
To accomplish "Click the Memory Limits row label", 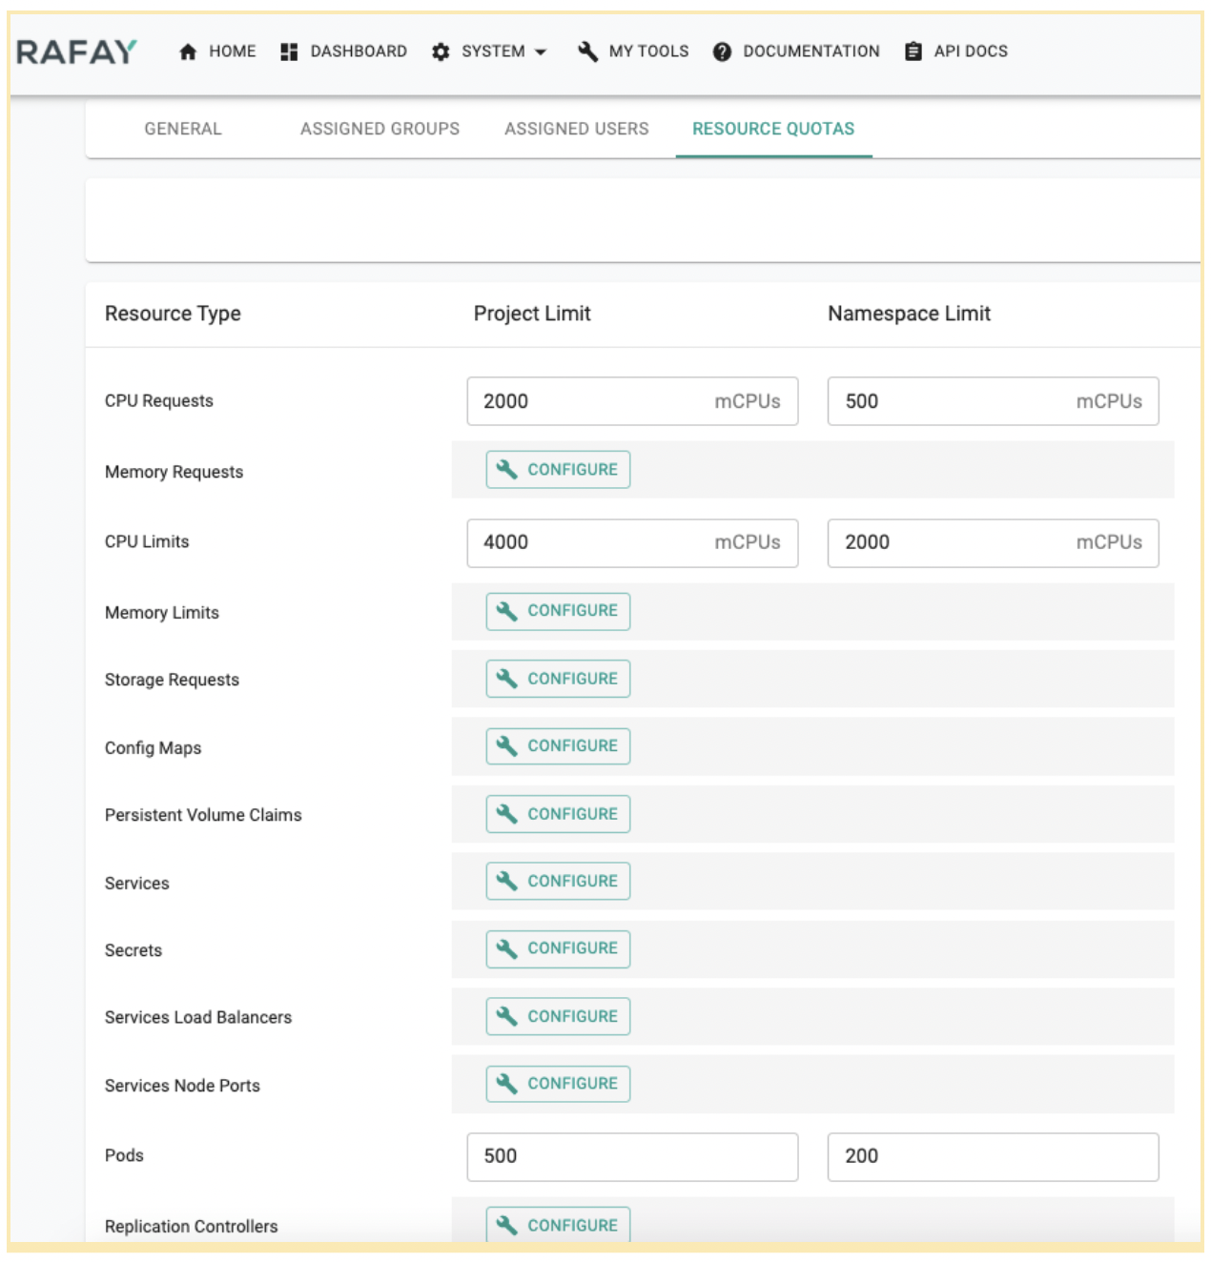I will coord(162,613).
